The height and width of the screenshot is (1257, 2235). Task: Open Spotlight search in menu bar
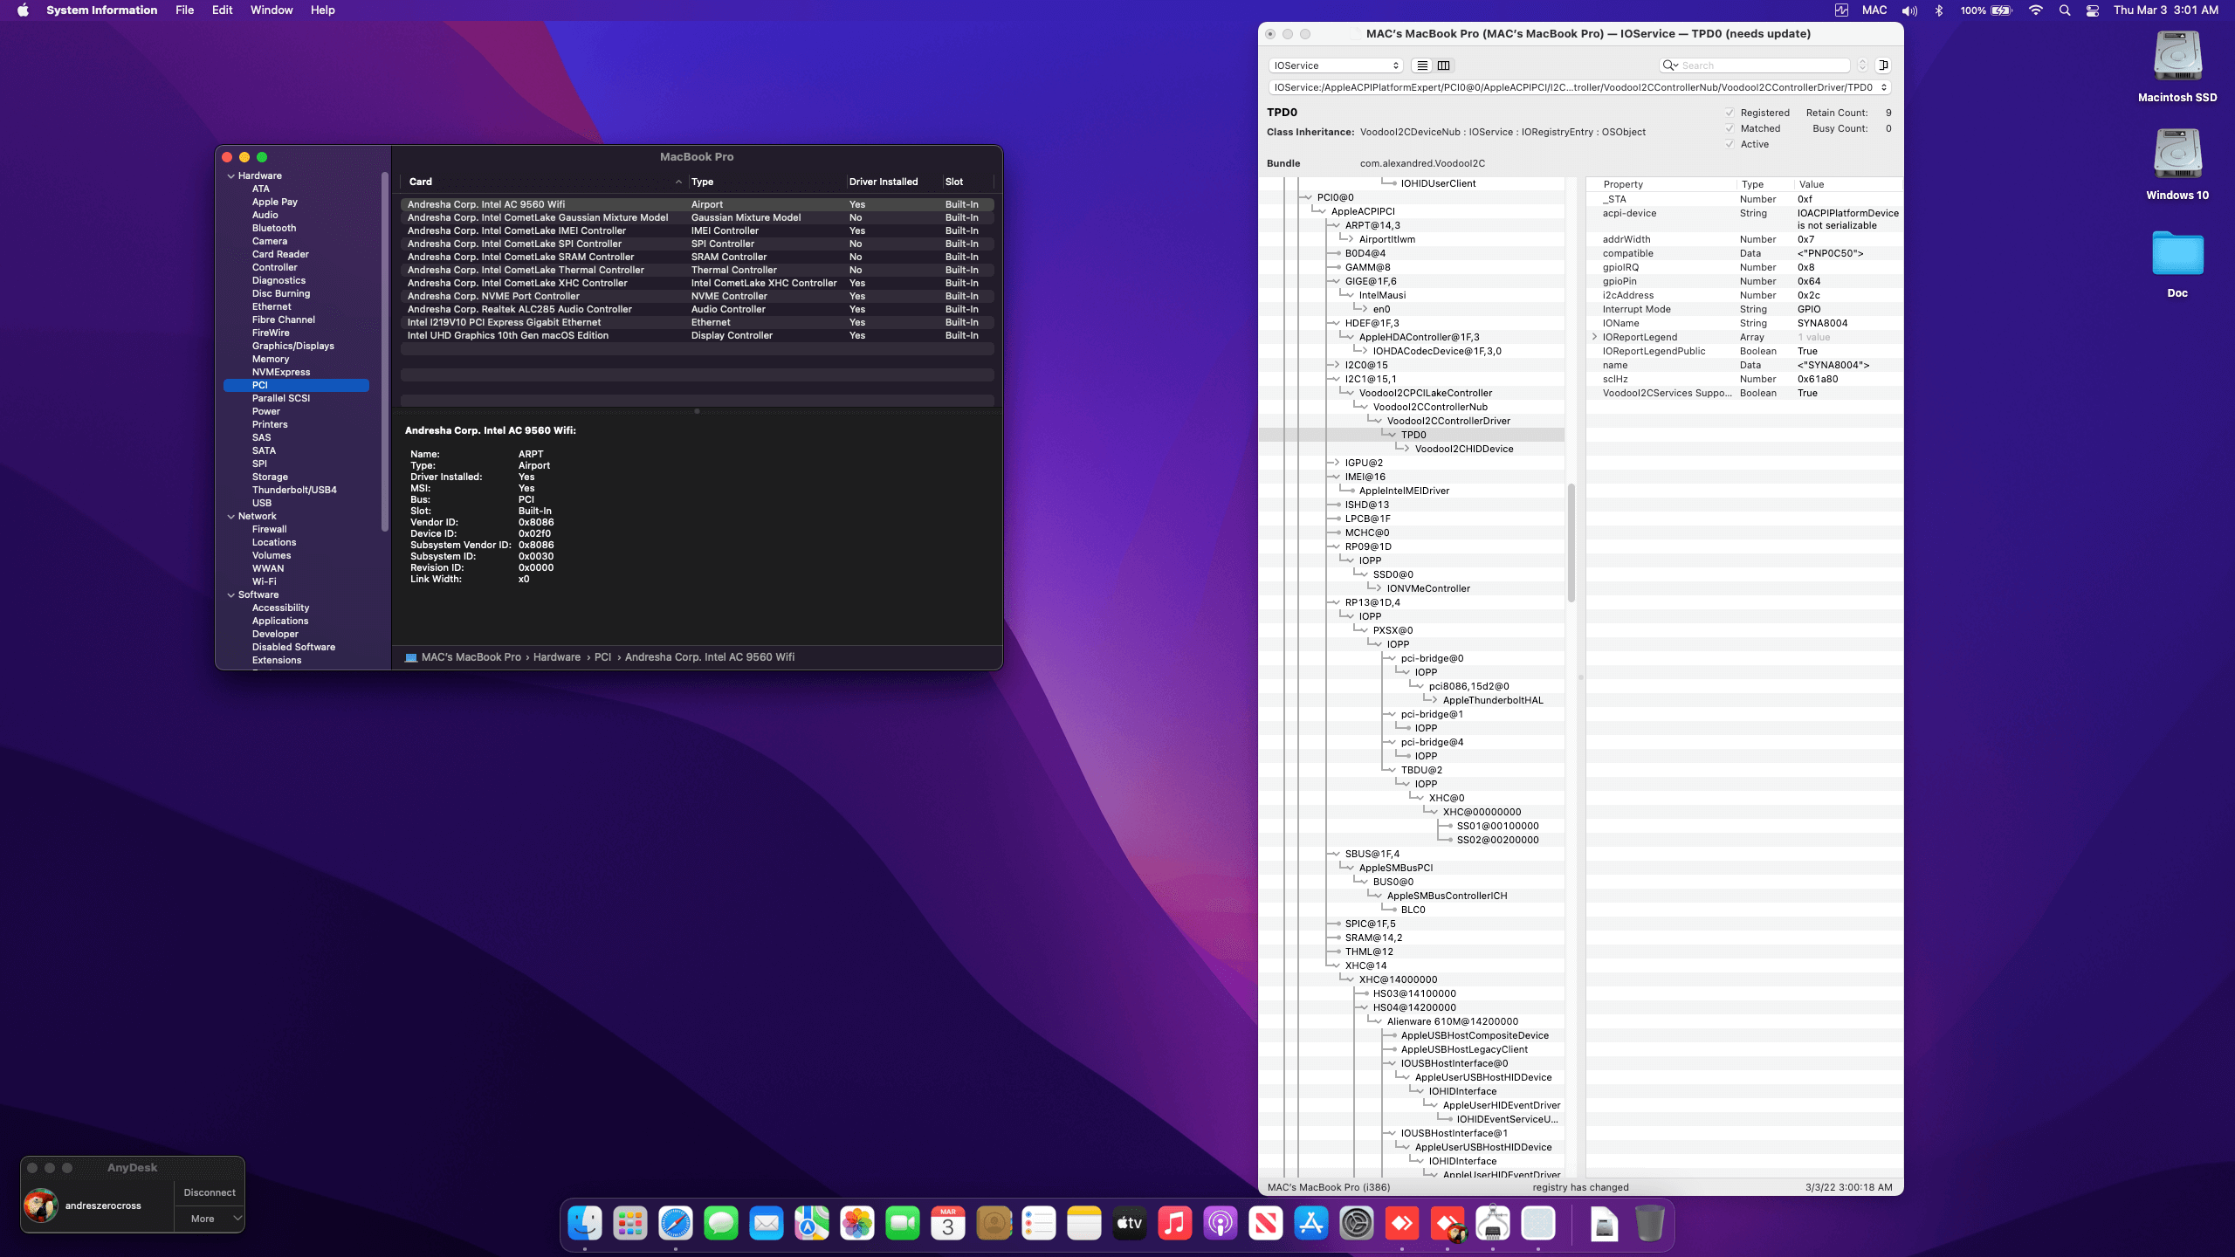point(2065,10)
